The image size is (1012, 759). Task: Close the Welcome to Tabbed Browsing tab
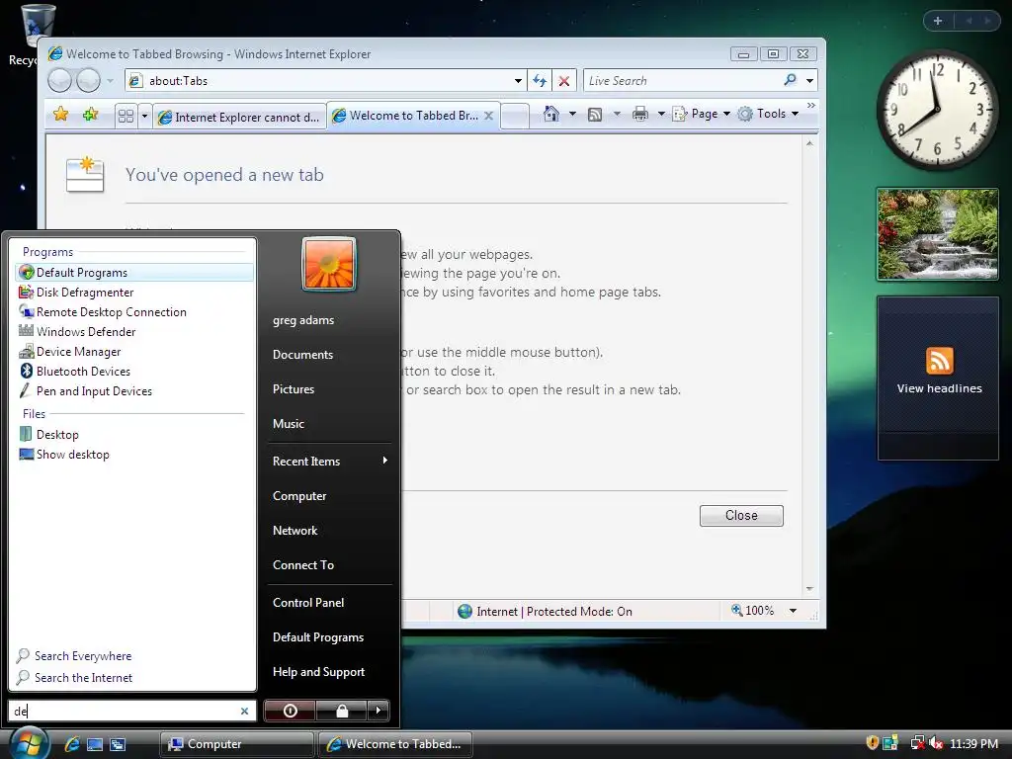[x=488, y=116]
